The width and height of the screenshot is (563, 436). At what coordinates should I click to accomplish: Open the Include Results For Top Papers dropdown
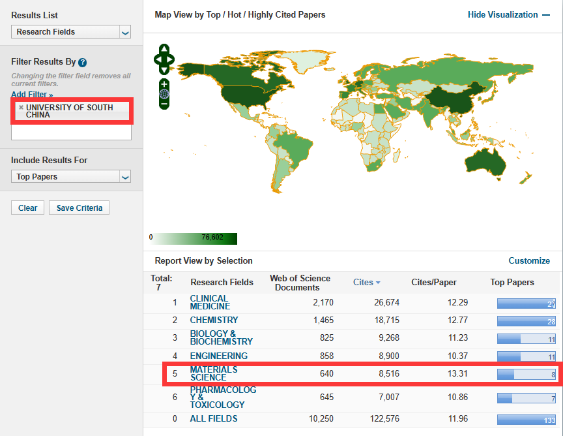[x=72, y=177]
